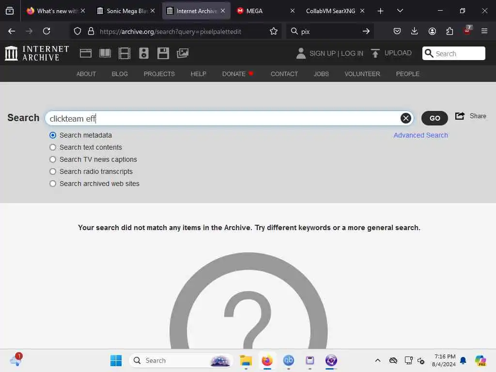Show hidden system tray icons
Image resolution: width=496 pixels, height=372 pixels.
click(378, 360)
